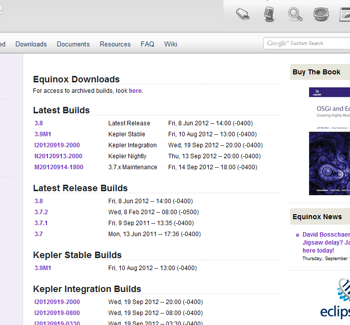350x325 pixels.
Task: Open 3.9M1 link under Latest Builds
Action: click(42, 134)
